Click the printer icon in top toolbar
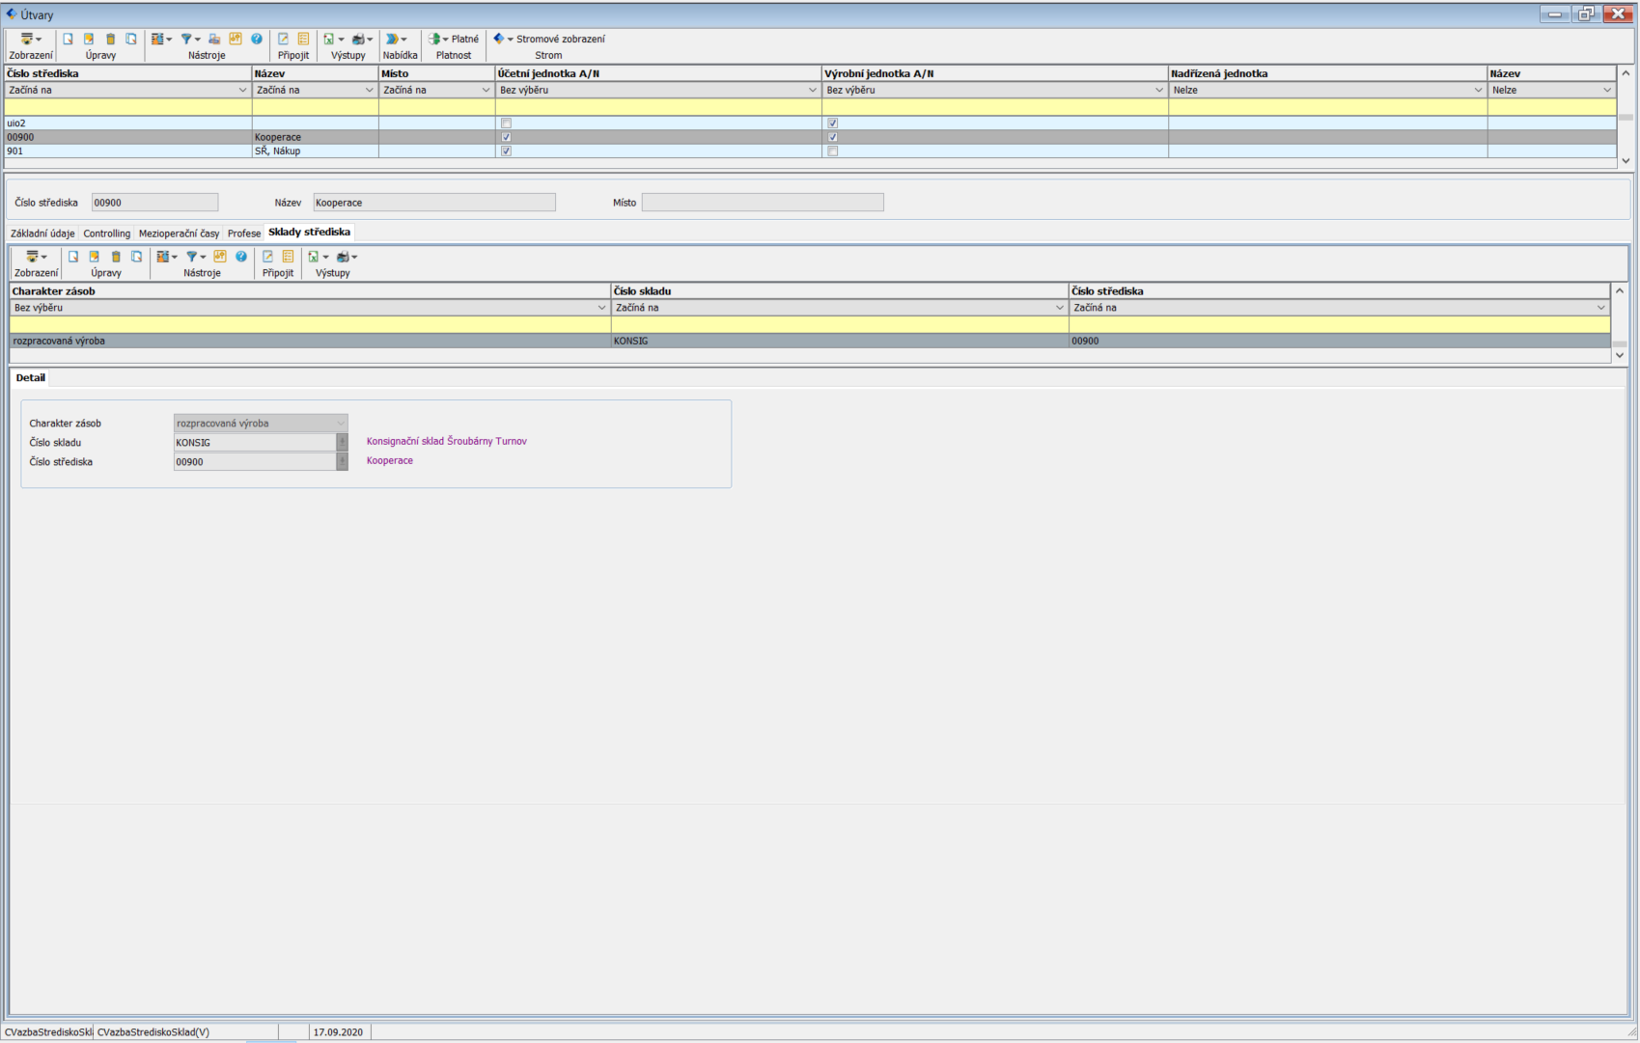This screenshot has width=1640, height=1043. click(359, 40)
